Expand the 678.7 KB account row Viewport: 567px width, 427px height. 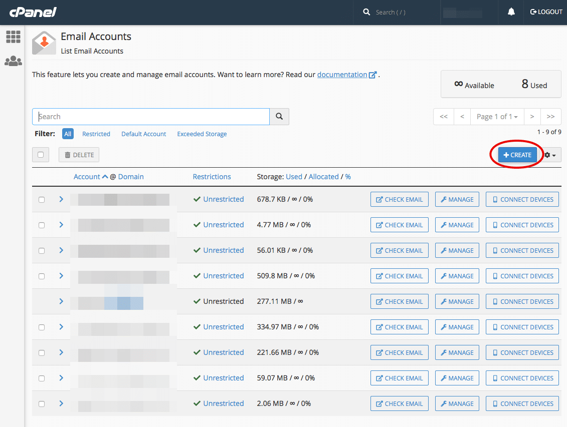coord(61,199)
